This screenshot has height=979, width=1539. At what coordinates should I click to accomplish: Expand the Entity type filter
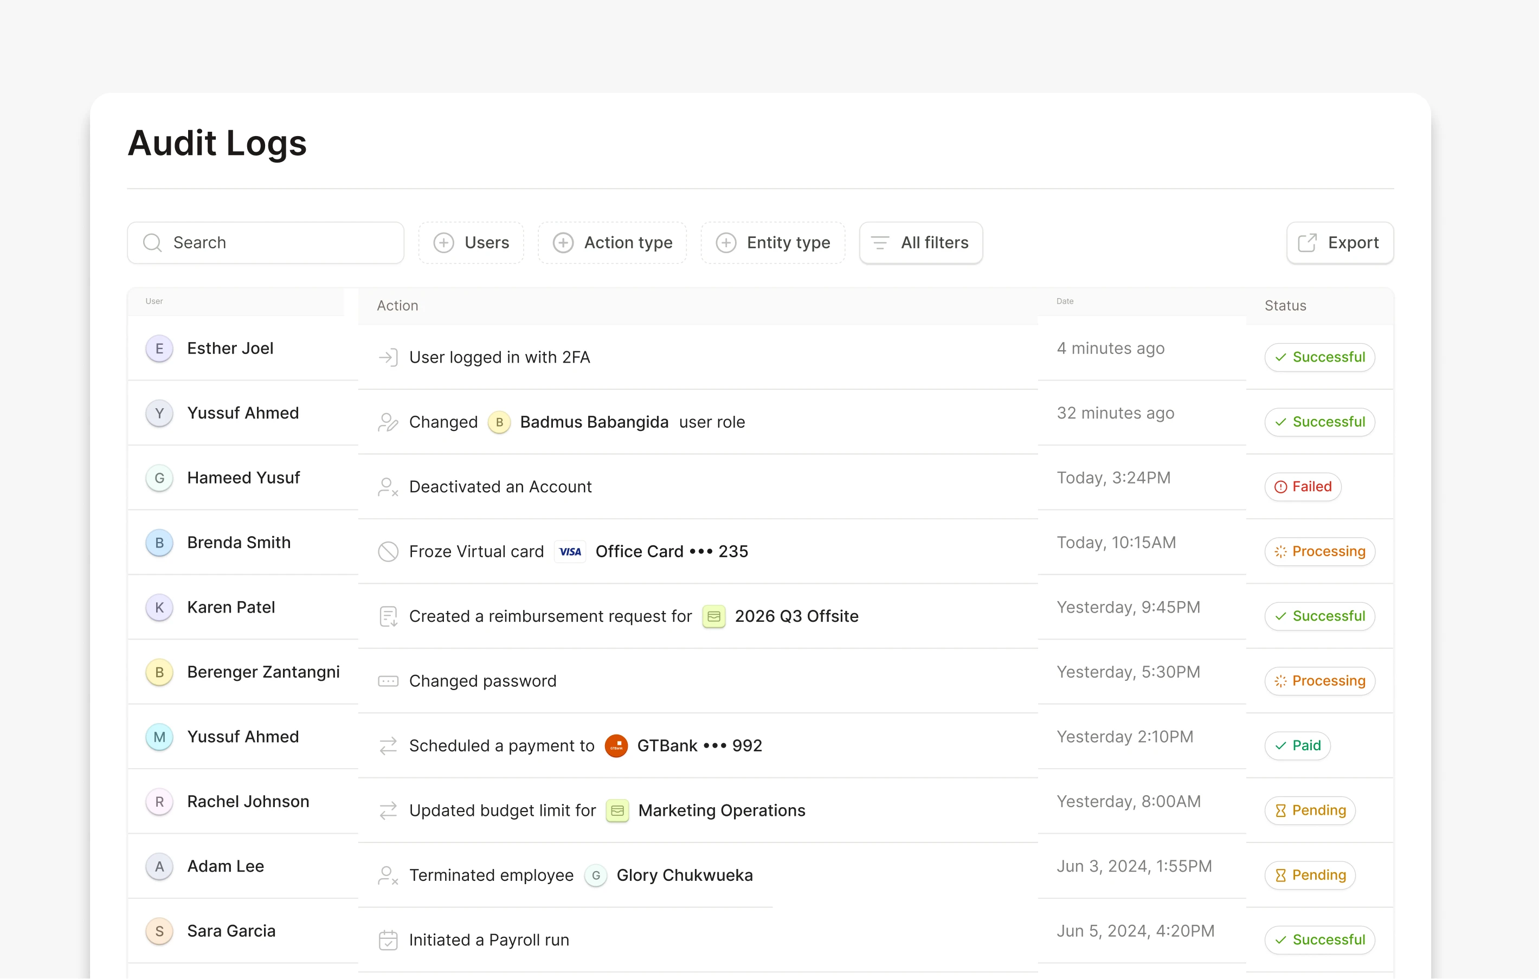click(x=772, y=243)
